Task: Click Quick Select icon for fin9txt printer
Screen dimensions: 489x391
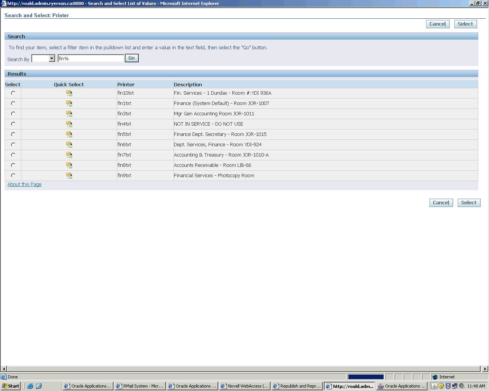Action: [x=69, y=176]
